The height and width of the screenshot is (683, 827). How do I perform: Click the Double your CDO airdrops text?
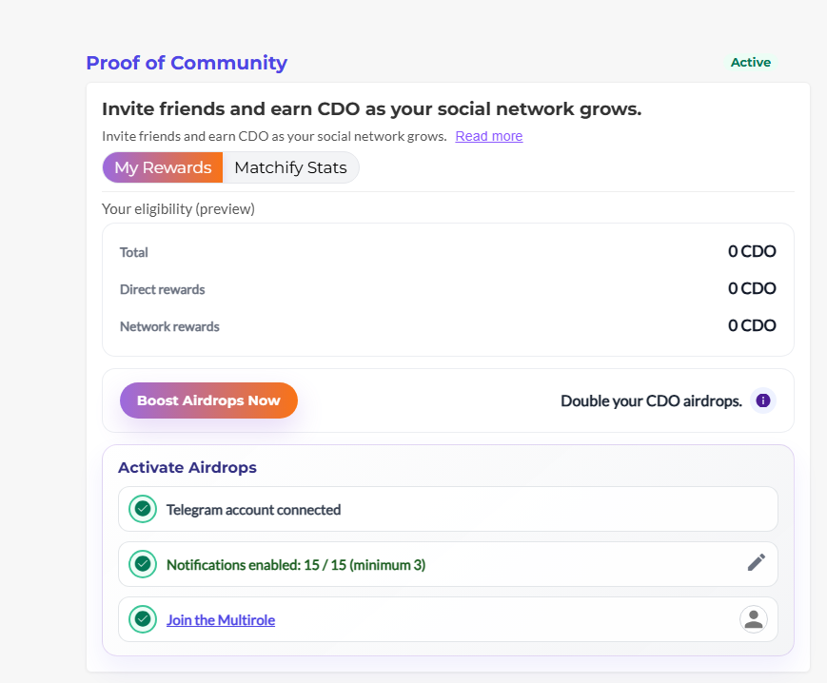coord(651,400)
